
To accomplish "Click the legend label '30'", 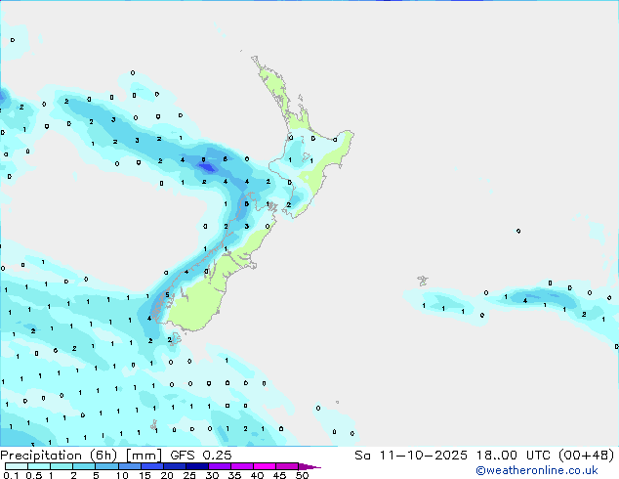I will click(x=212, y=475).
